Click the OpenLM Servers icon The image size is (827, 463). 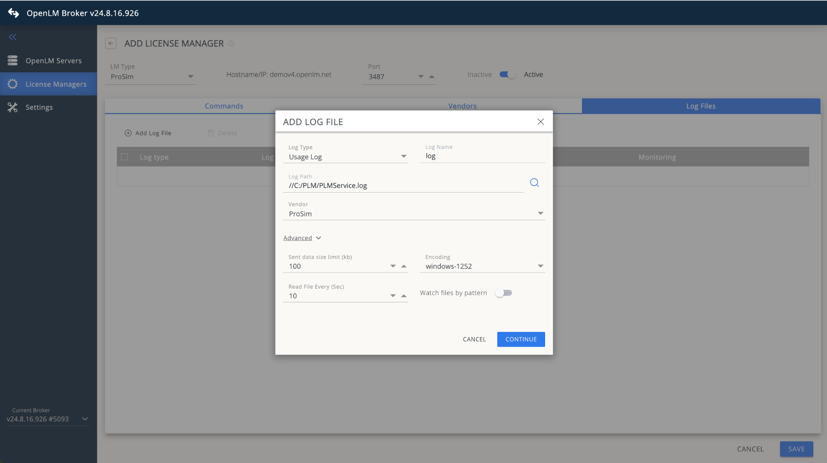click(13, 61)
